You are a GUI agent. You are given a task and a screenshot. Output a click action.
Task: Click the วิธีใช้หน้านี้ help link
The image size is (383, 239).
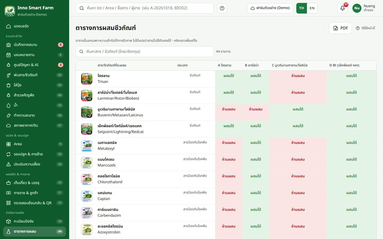point(365,28)
